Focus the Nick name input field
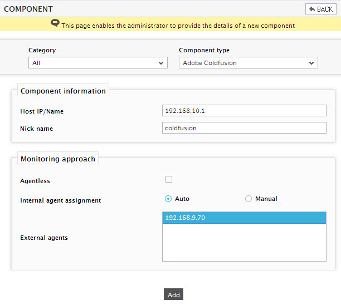This screenshot has width=341, height=305. pyautogui.click(x=244, y=128)
